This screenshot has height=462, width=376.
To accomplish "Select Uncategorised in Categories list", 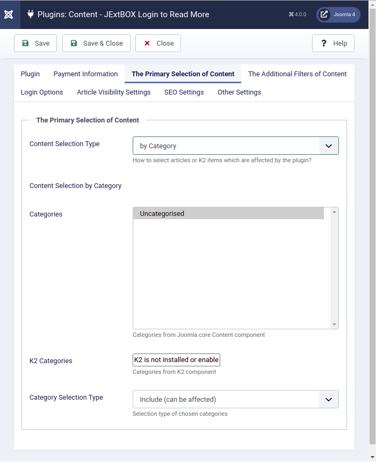I will (228, 214).
